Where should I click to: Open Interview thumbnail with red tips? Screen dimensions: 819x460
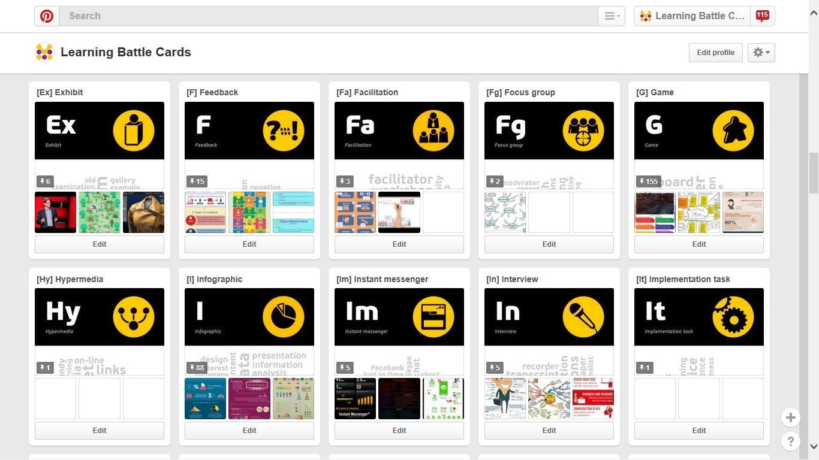coord(593,398)
